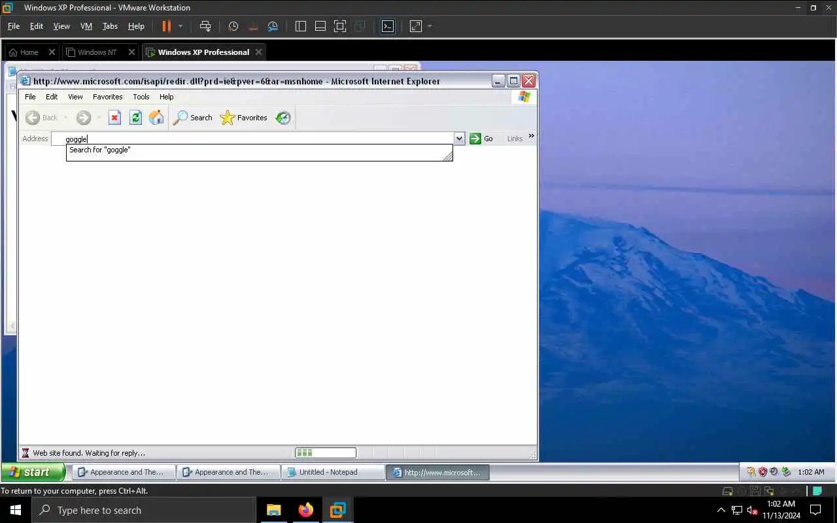Click the XP tray clock 1:02 AM

[811, 472]
